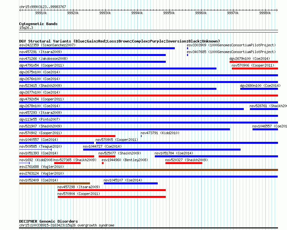Click dgv2680n100 (Coe2014) label
This screenshot has width=287, height=230.
[x=260, y=86]
